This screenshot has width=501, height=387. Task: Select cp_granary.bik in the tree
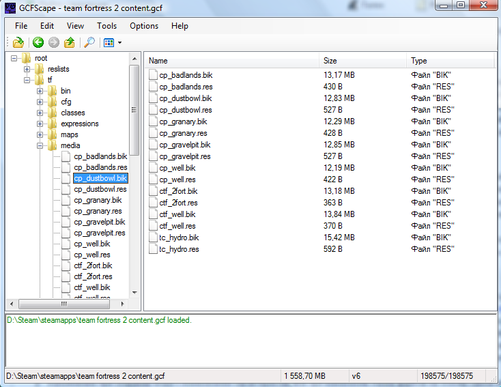98,200
